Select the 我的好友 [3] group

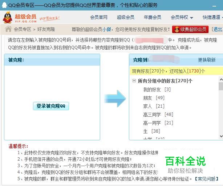click(157, 90)
